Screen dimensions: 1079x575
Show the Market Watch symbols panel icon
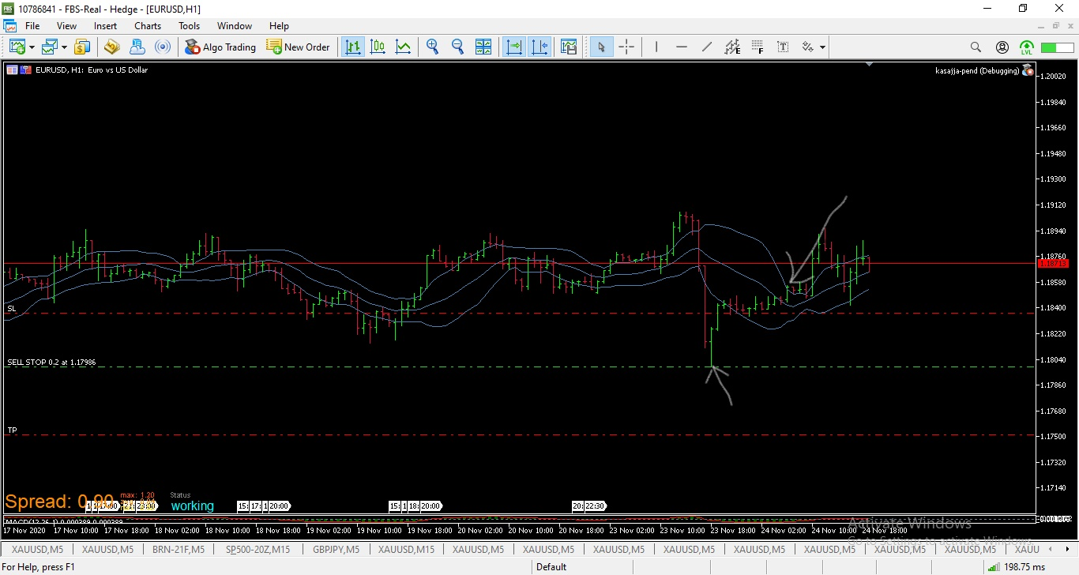click(x=82, y=47)
